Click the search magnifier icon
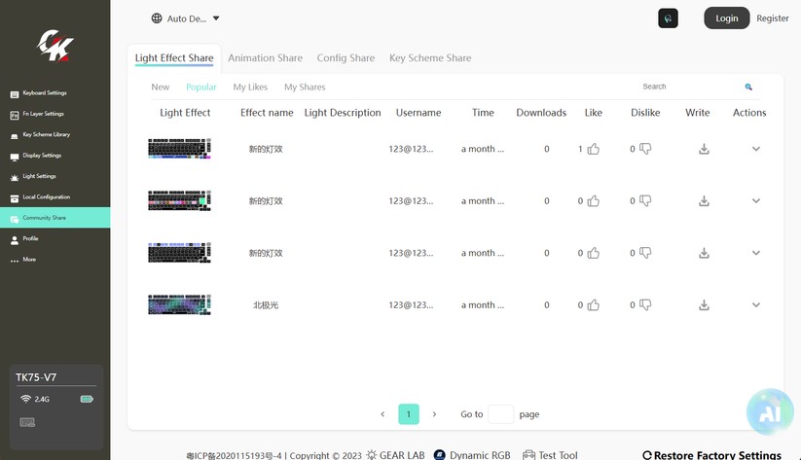The image size is (801, 460). (x=748, y=87)
